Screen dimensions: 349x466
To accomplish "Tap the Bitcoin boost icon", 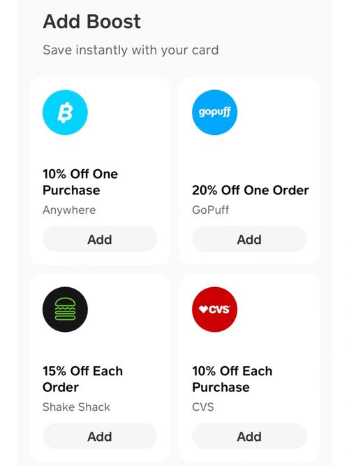I will [x=65, y=112].
